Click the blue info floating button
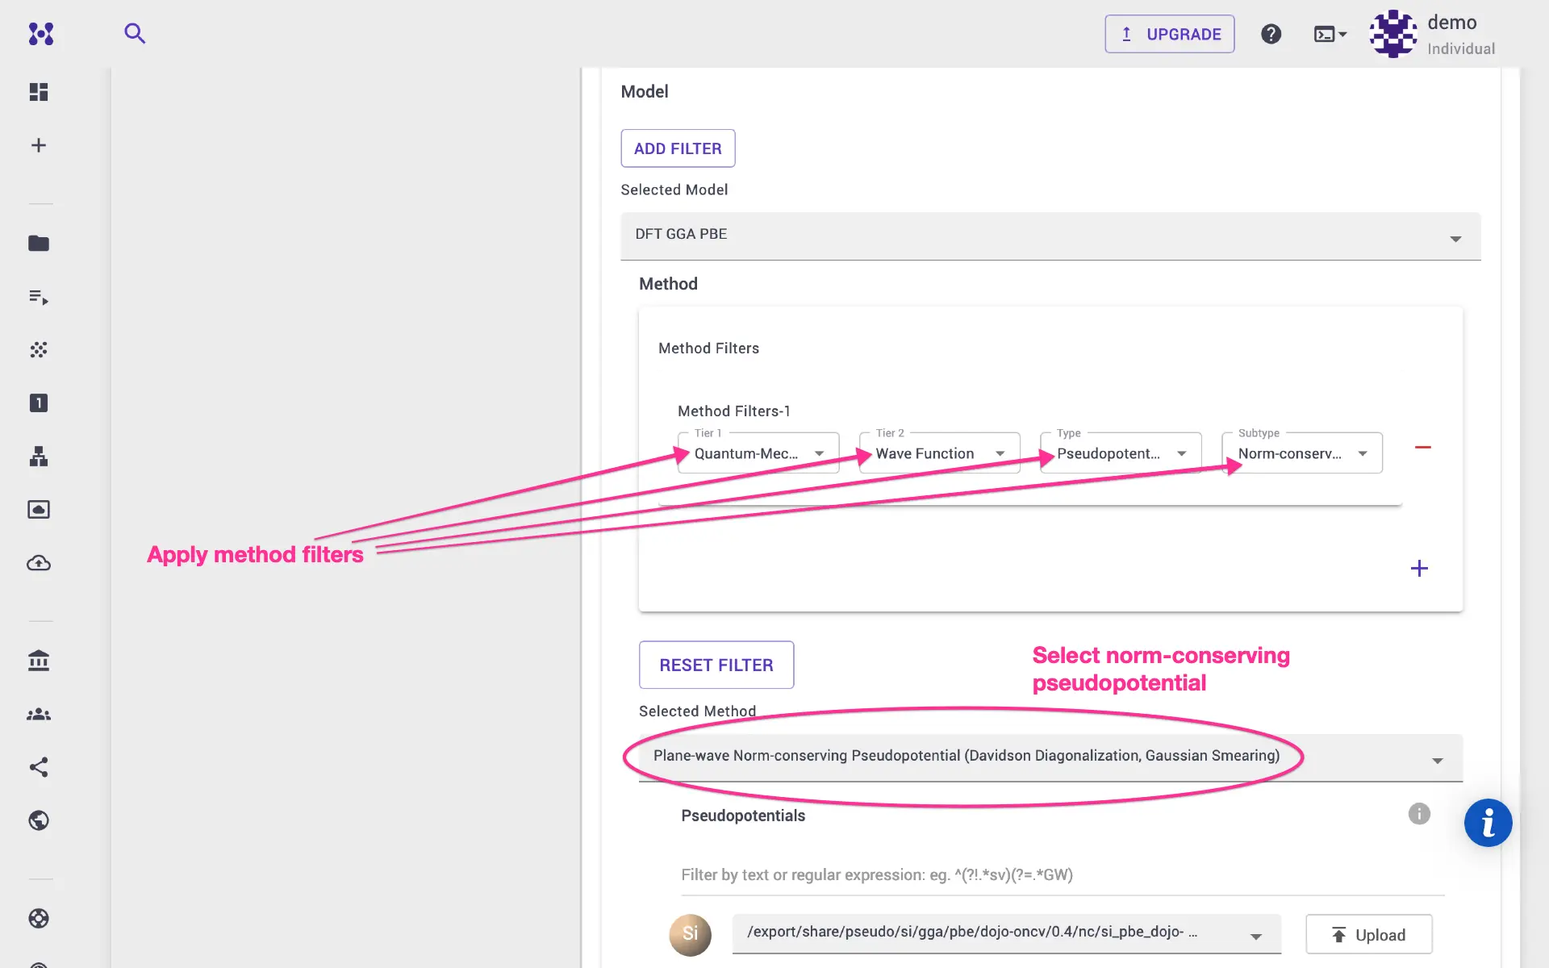Viewport: 1549px width, 968px height. [x=1488, y=823]
